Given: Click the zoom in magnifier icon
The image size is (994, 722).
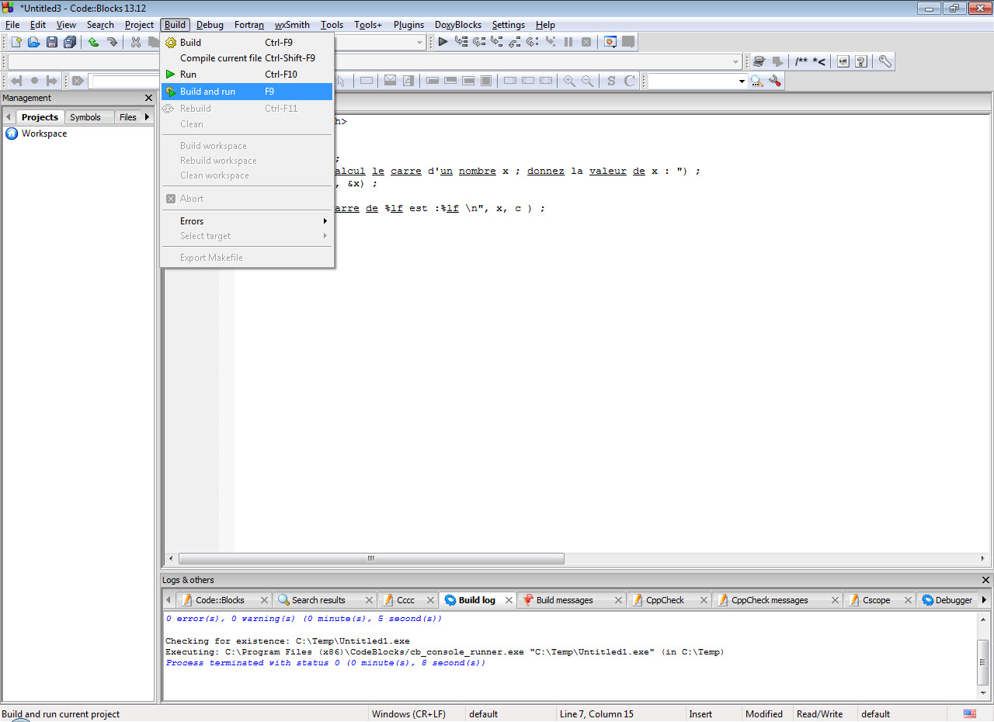Looking at the screenshot, I should 569,81.
